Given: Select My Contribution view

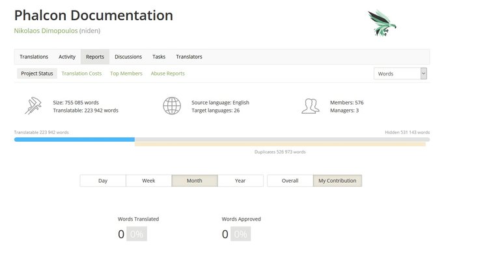Looking at the screenshot, I should [x=337, y=180].
